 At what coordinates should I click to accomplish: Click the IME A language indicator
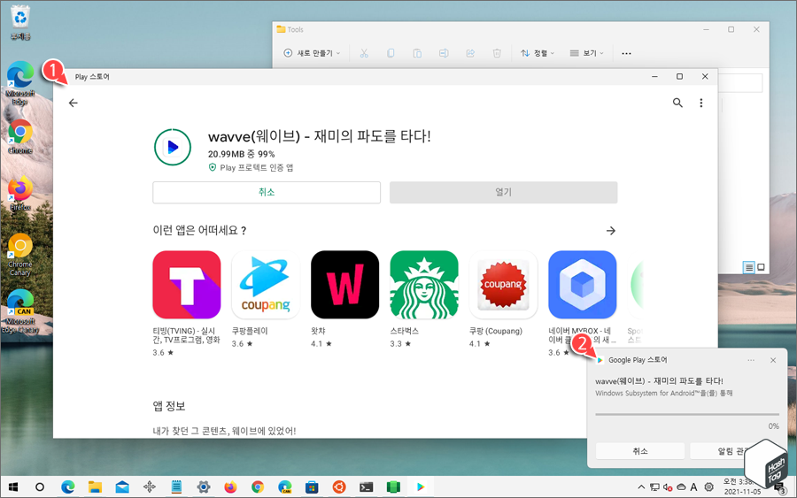click(x=693, y=487)
